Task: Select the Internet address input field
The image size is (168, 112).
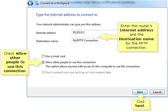Action: coord(95,33)
